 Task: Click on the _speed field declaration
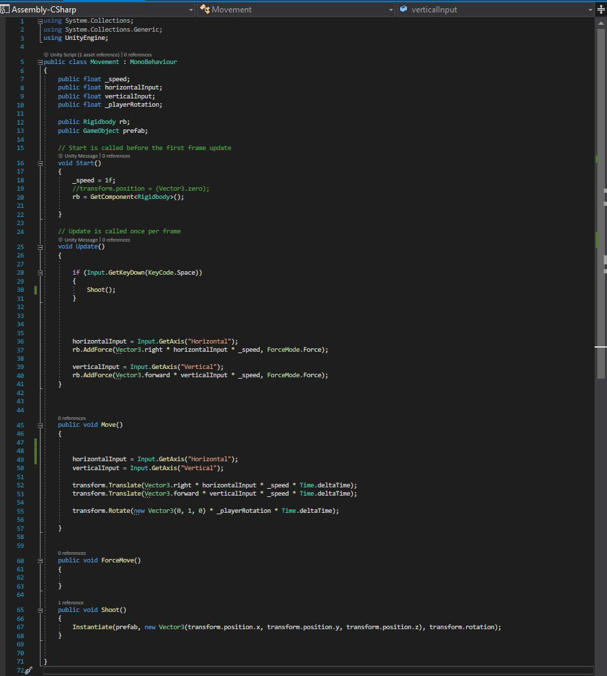click(x=94, y=79)
